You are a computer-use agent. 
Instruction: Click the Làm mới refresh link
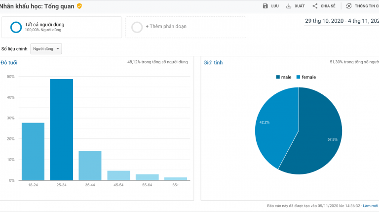click(x=370, y=206)
